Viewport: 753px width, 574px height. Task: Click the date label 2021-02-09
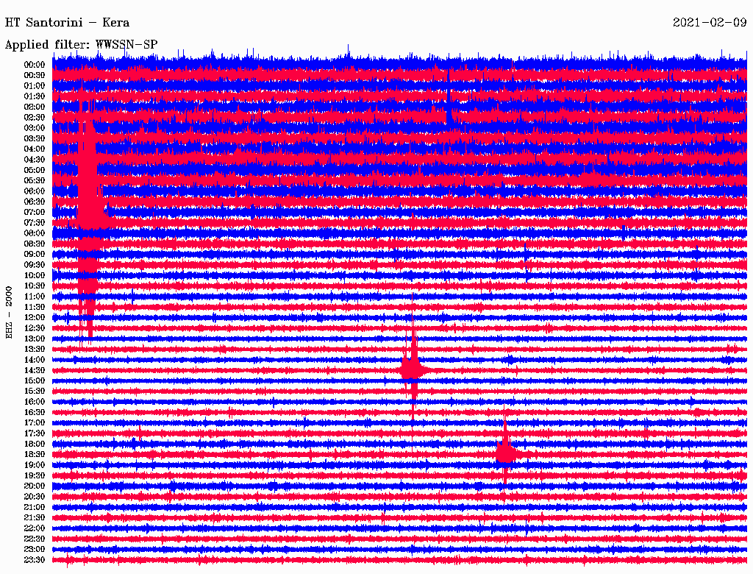pyautogui.click(x=710, y=22)
